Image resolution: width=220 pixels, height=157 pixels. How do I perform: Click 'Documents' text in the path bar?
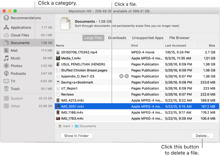pos(88,126)
